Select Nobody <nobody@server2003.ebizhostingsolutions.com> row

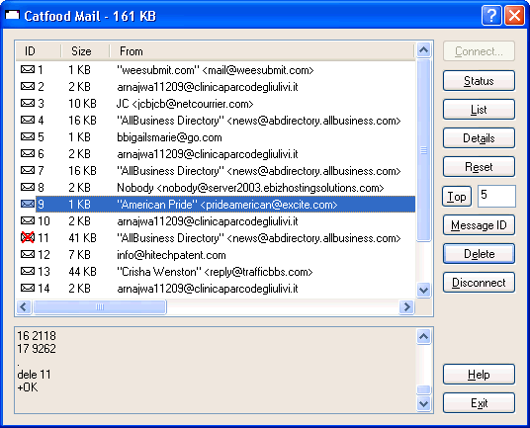(250, 188)
